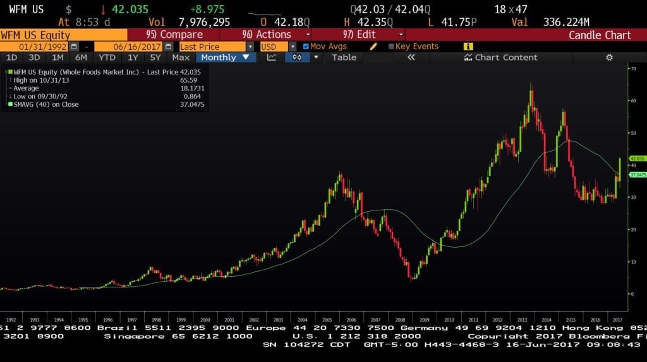Switch to line chart icon

click(272, 57)
